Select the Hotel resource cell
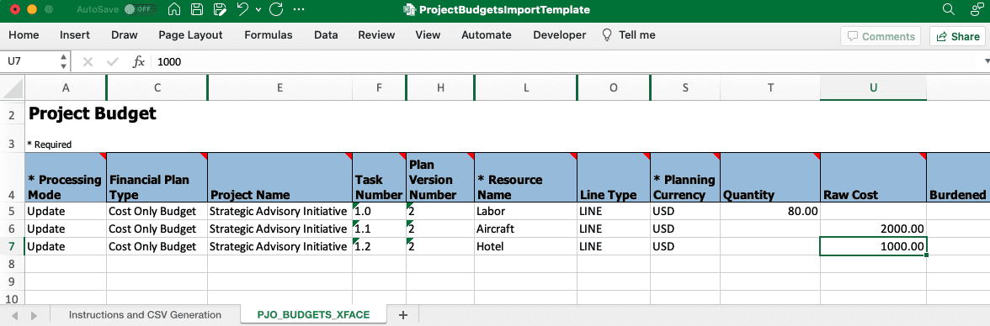Screen dimensions: 990x326 [526, 246]
